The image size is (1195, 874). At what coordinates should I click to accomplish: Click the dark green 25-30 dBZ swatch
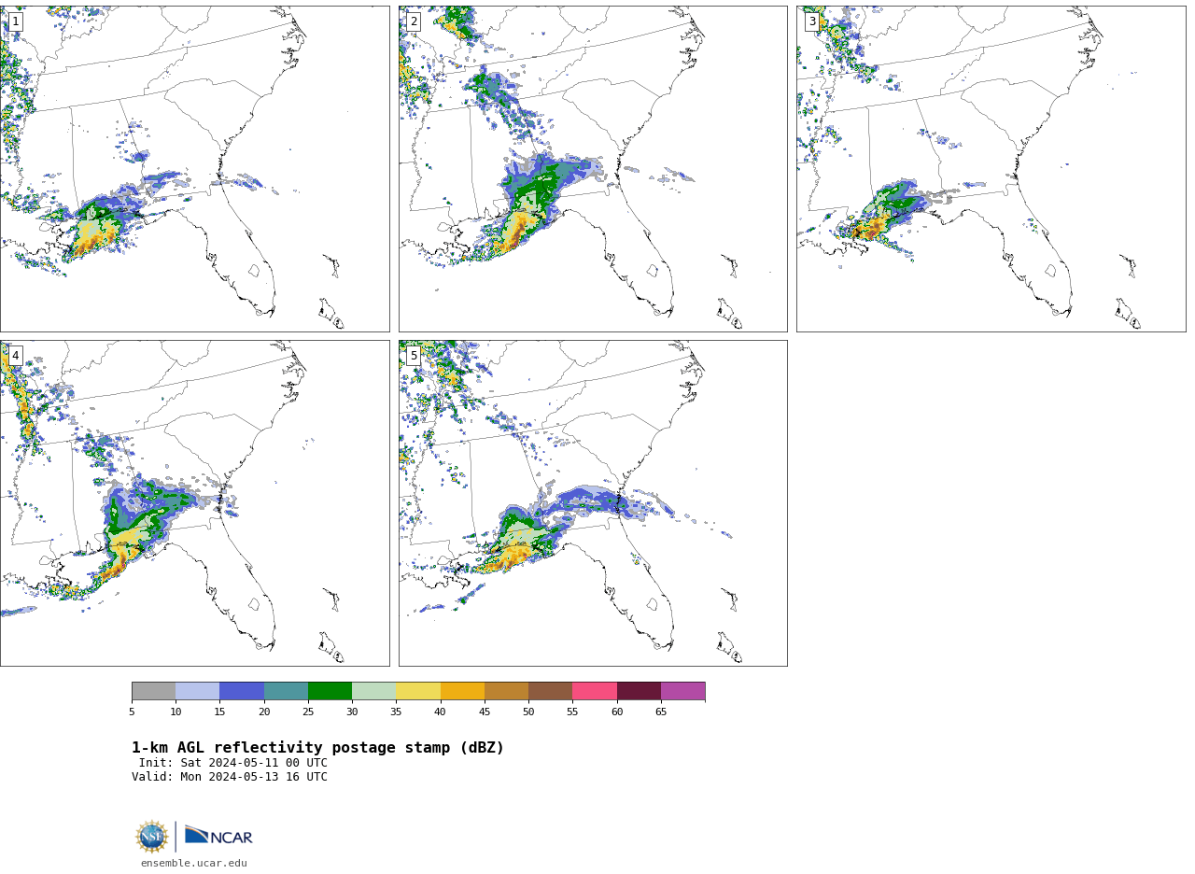(x=330, y=691)
